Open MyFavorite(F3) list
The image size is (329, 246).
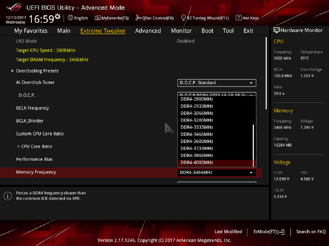(x=112, y=18)
